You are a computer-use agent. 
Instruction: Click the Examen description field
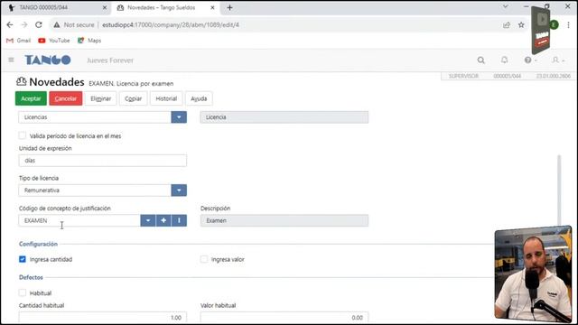pos(284,220)
